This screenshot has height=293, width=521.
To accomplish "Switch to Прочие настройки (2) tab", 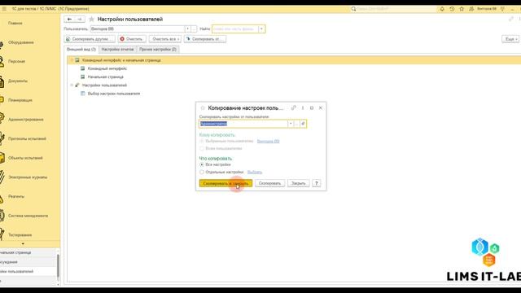I will tap(158, 50).
